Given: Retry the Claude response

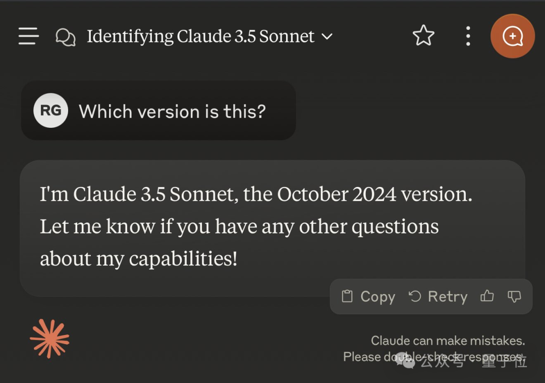Looking at the screenshot, I should click(x=438, y=297).
